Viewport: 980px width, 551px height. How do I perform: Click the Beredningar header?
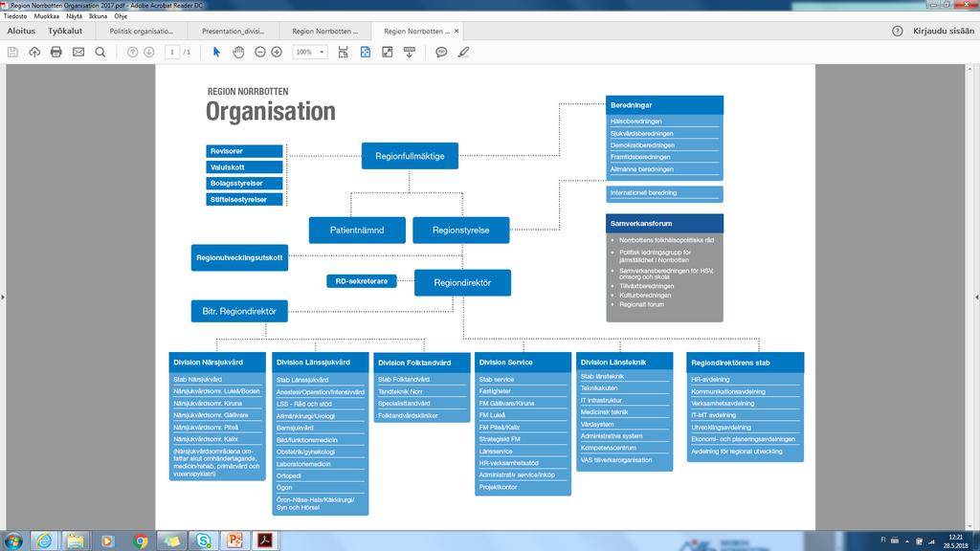pyautogui.click(x=664, y=105)
